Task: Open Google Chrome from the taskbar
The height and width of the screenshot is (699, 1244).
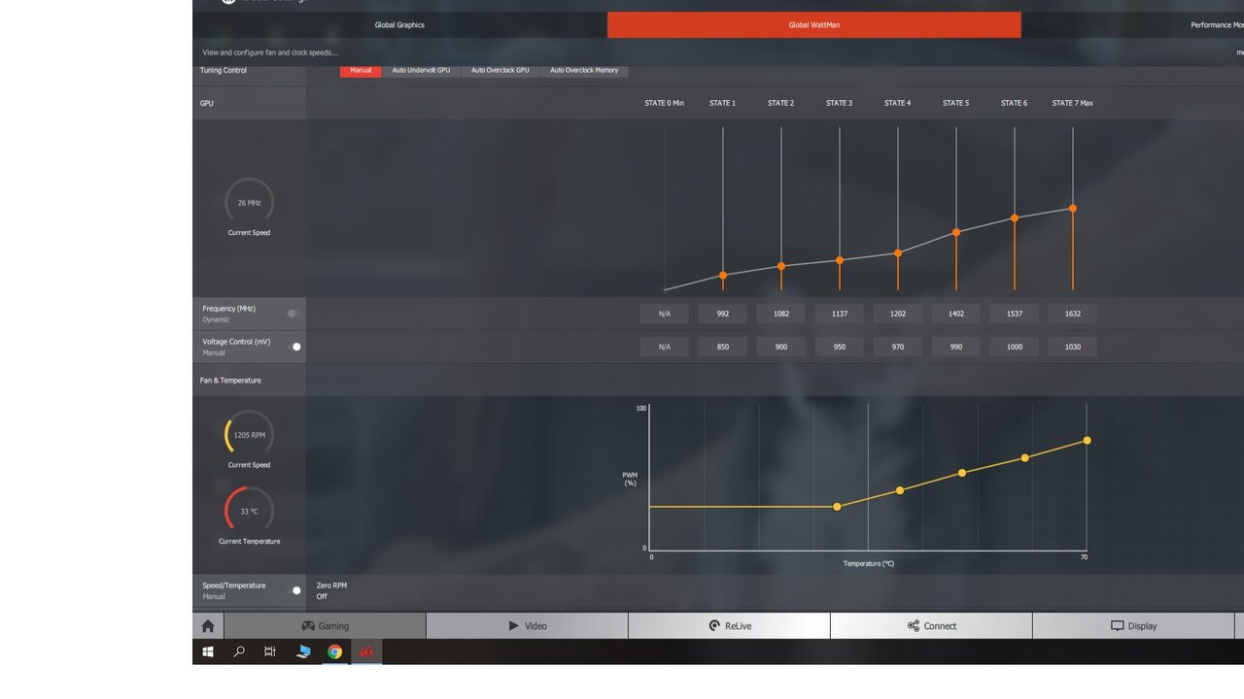Action: point(334,652)
